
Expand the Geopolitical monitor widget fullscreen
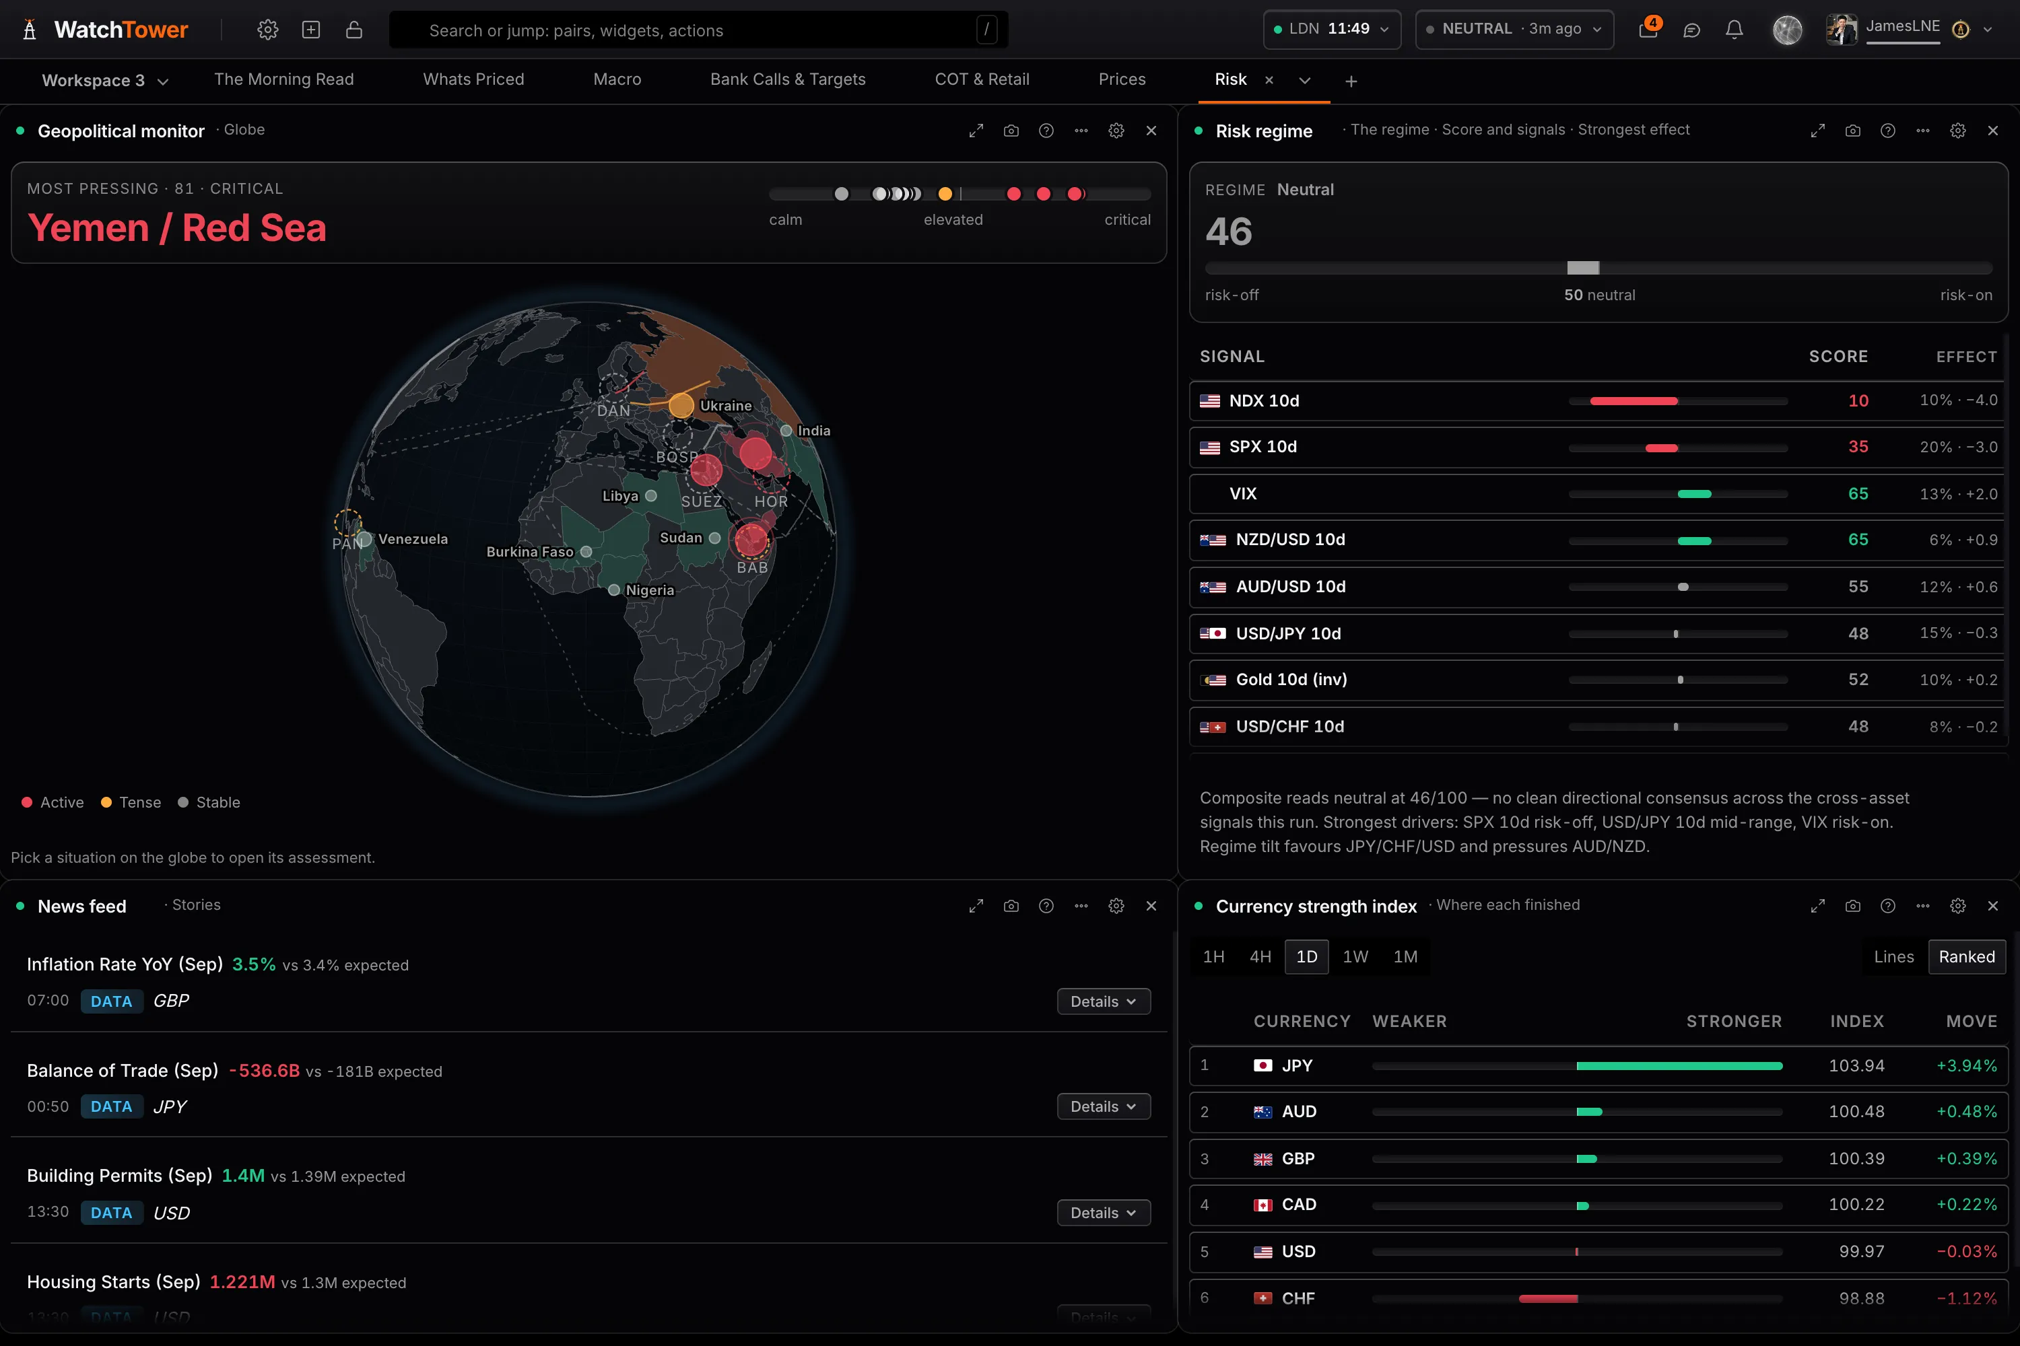click(976, 131)
